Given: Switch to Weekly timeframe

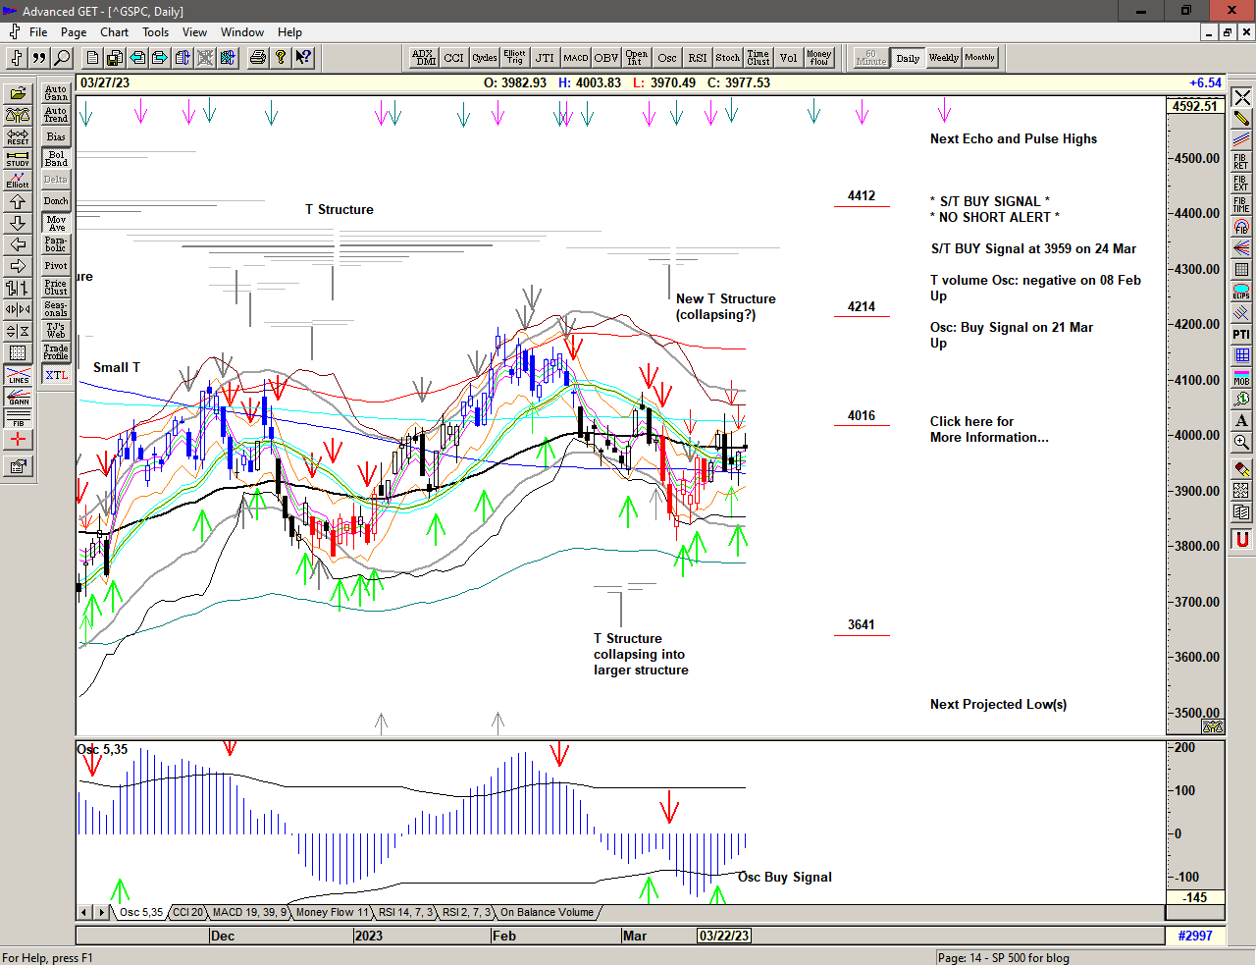Looking at the screenshot, I should click(x=943, y=58).
